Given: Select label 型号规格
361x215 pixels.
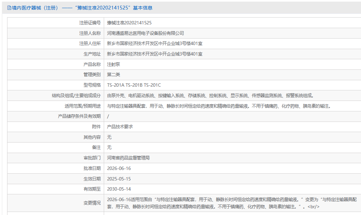Looking at the screenshot, I should (92, 85).
